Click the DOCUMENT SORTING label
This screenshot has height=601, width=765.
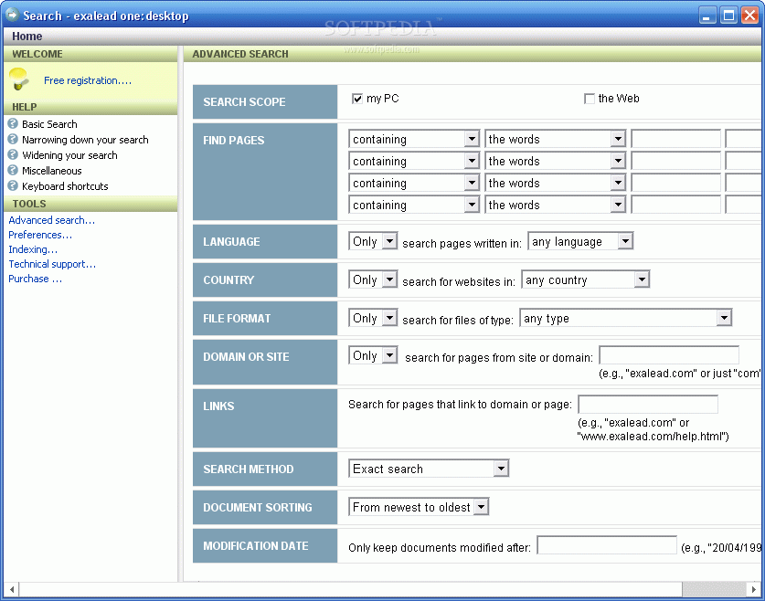258,508
